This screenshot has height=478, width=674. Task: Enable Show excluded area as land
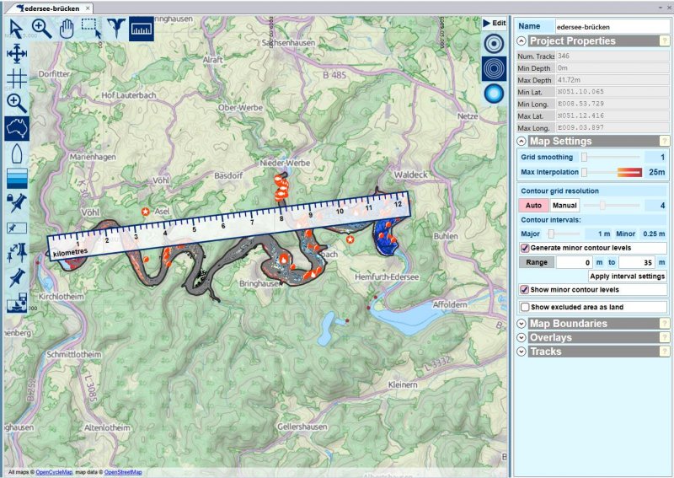tap(525, 307)
